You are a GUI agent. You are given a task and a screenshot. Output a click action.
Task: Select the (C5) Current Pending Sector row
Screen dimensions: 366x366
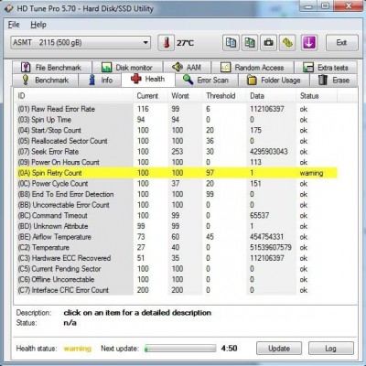click(177, 269)
